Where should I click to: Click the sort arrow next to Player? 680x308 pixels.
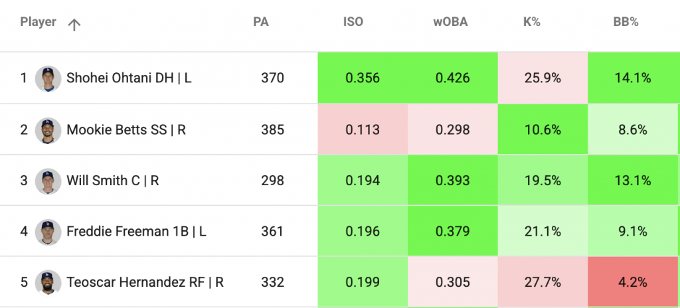click(74, 25)
